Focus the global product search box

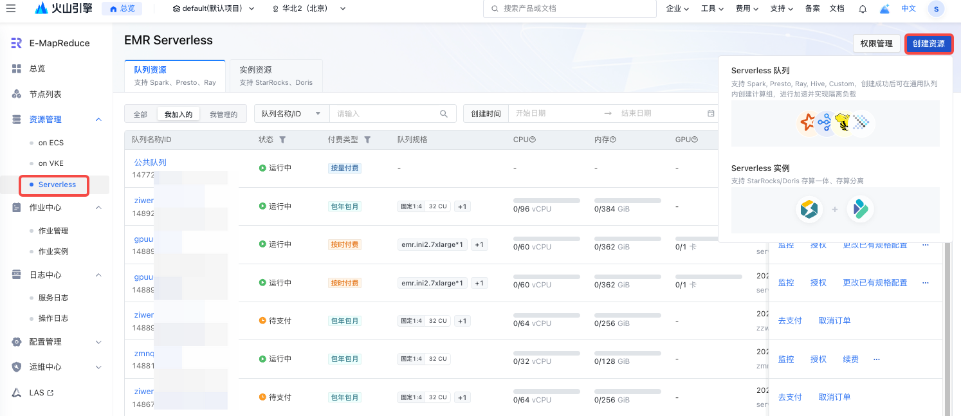(x=569, y=8)
